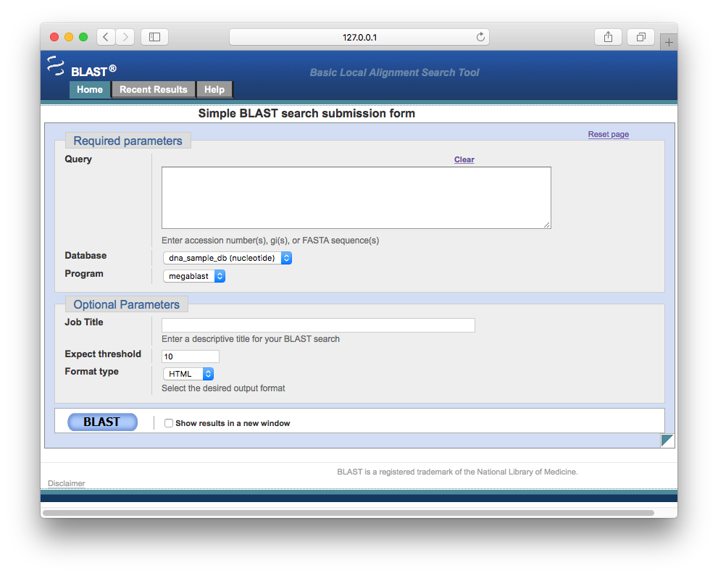The height and width of the screenshot is (576, 718).
Task: Click the 'Select the desired output format' hint
Action: (223, 388)
